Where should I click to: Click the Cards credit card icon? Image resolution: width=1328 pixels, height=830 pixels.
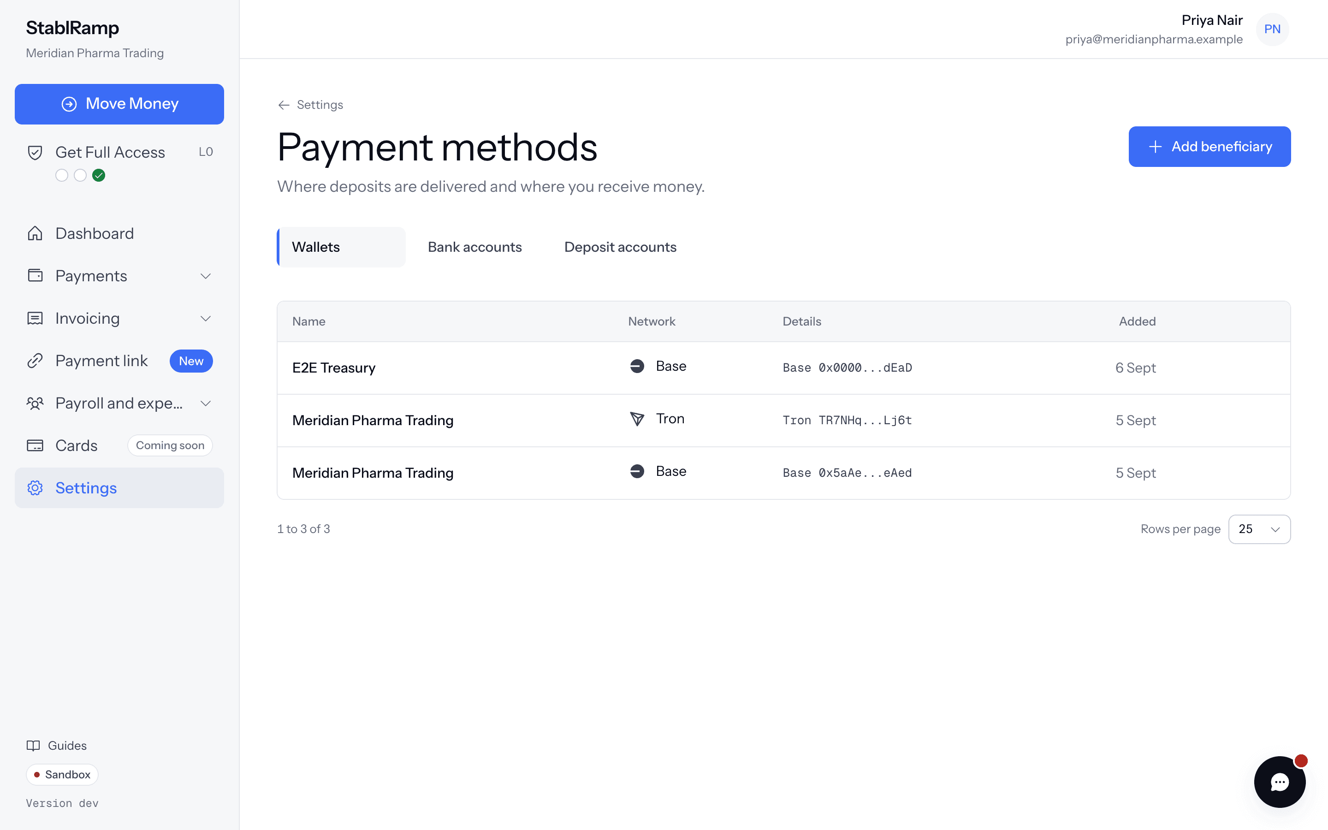35,446
